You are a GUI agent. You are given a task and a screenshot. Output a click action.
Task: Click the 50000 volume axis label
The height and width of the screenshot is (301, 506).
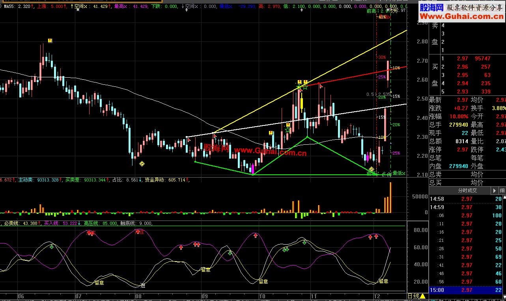420,196
